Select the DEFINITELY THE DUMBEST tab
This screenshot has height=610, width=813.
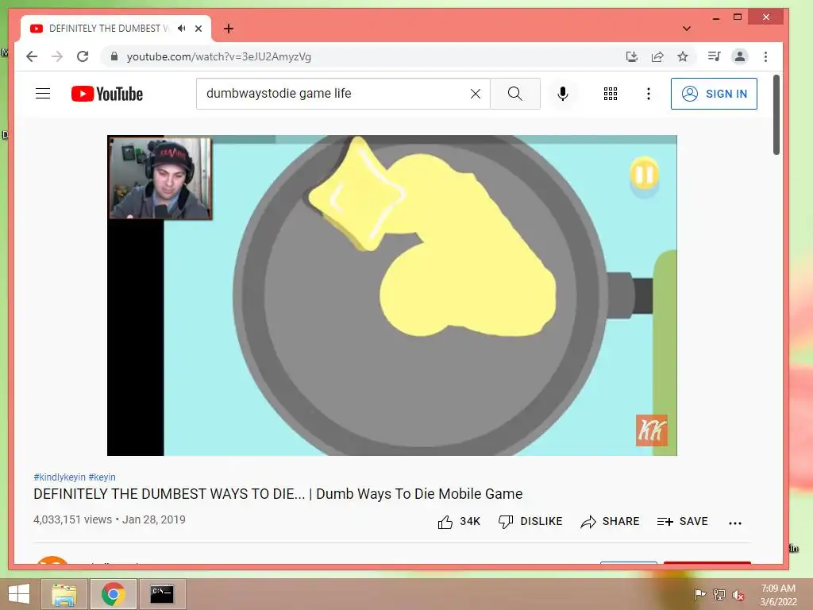point(116,29)
